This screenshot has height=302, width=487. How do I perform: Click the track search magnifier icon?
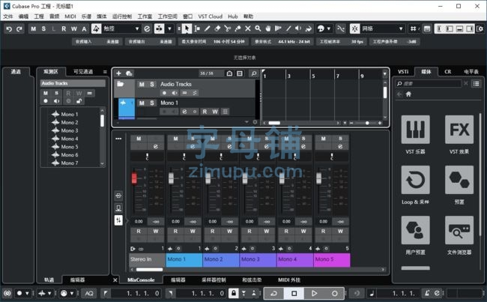[254, 73]
